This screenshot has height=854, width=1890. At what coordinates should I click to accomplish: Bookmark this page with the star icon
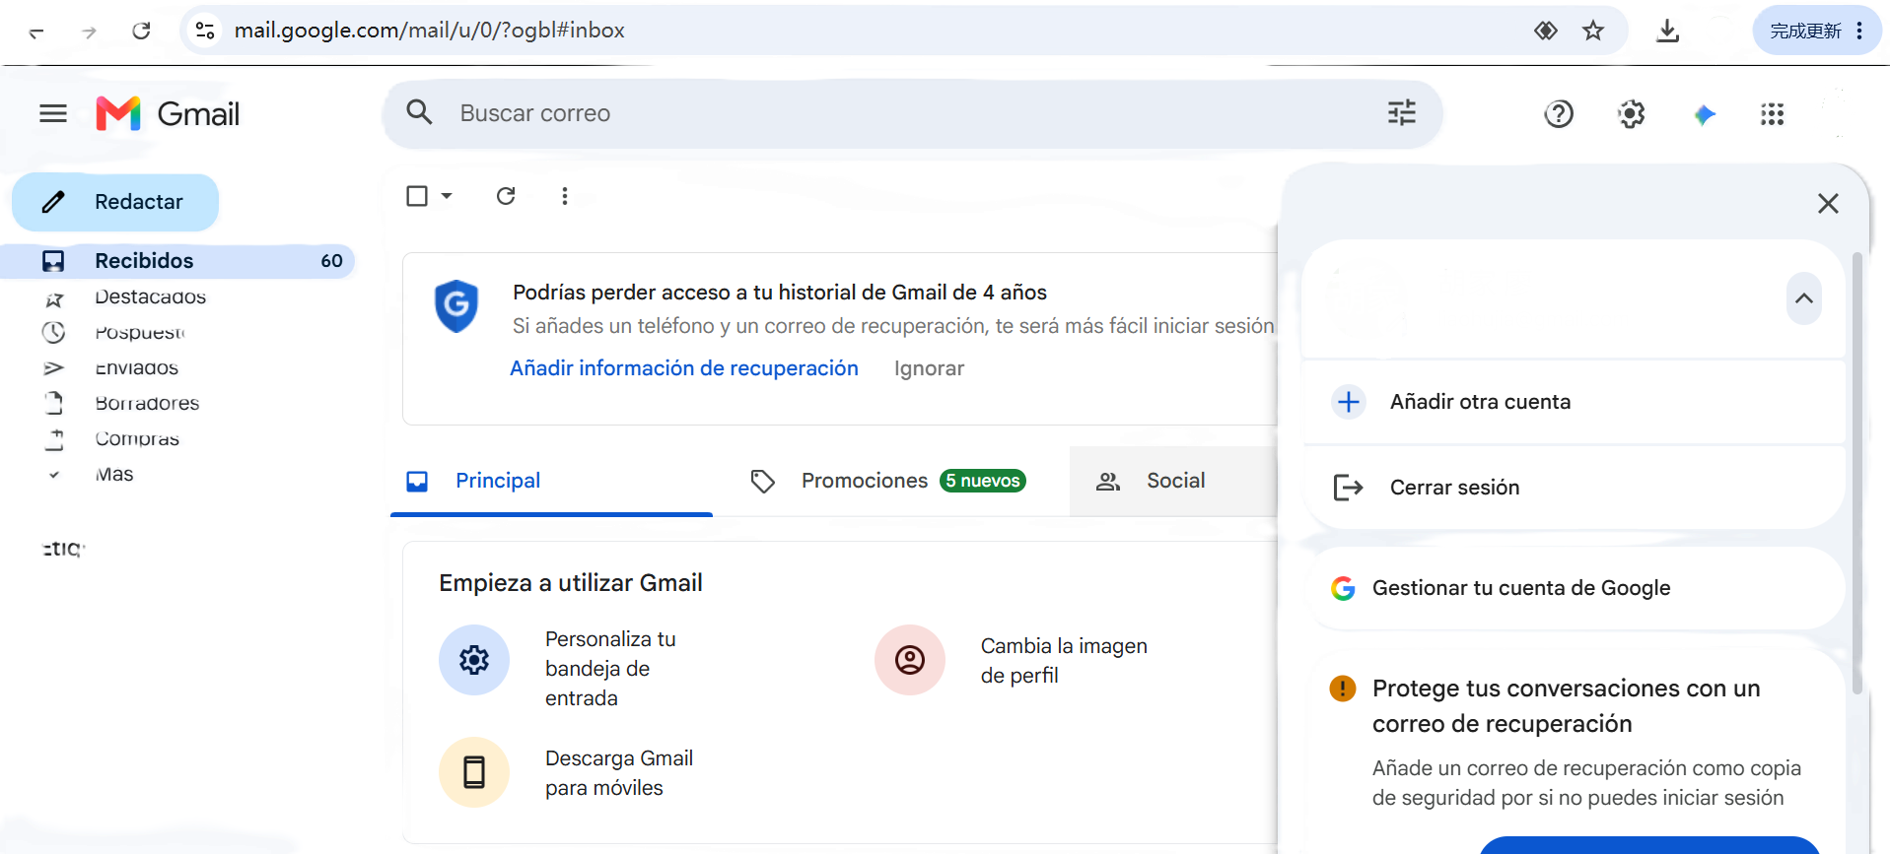coord(1593,31)
